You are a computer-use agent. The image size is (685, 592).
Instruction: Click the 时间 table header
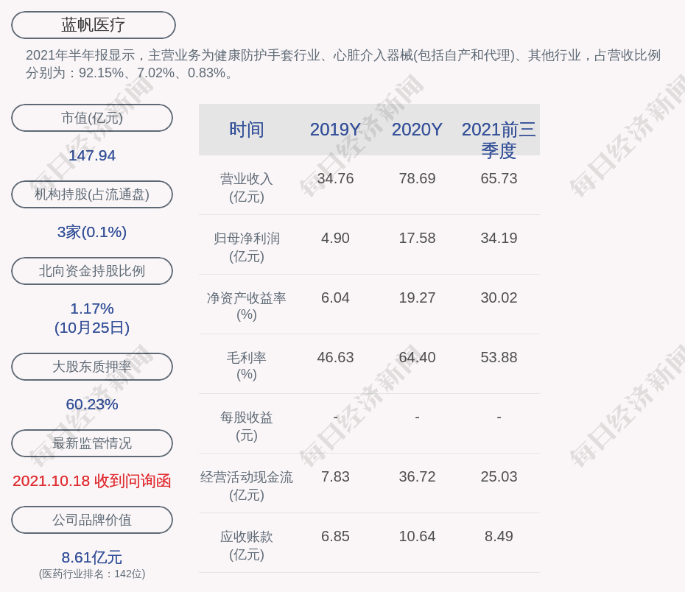click(247, 130)
